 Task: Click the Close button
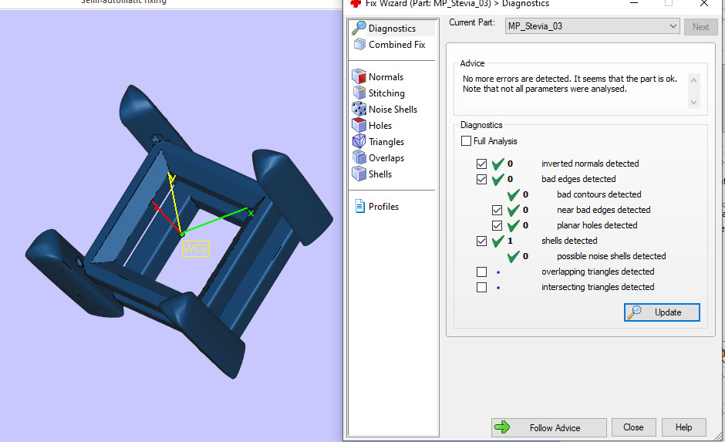pos(633,427)
